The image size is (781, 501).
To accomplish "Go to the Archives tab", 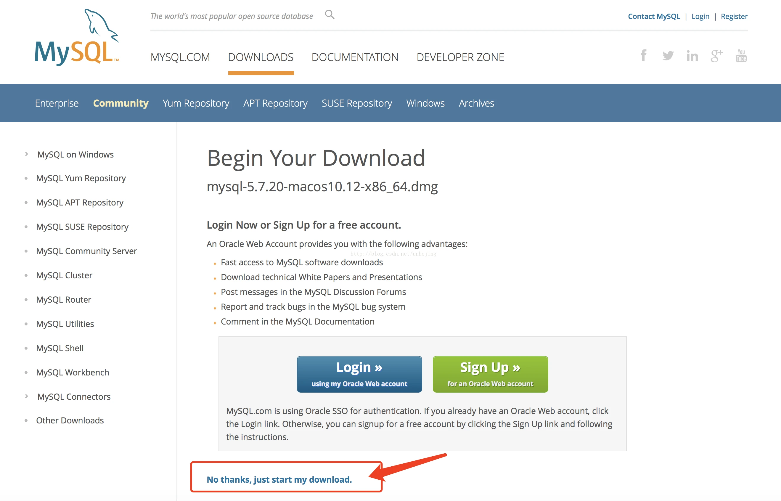I will pyautogui.click(x=476, y=103).
